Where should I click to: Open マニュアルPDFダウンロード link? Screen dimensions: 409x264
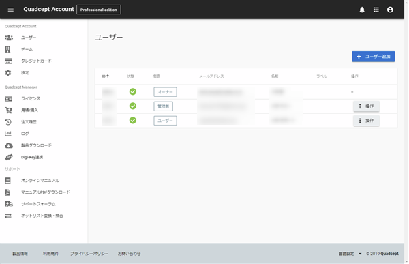coord(46,192)
